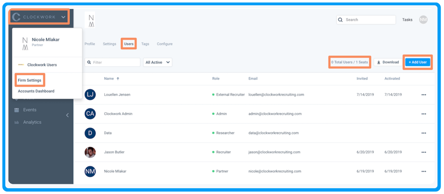Click admin@clockworkrecruiting.com email
444x194 pixels.
(275, 114)
